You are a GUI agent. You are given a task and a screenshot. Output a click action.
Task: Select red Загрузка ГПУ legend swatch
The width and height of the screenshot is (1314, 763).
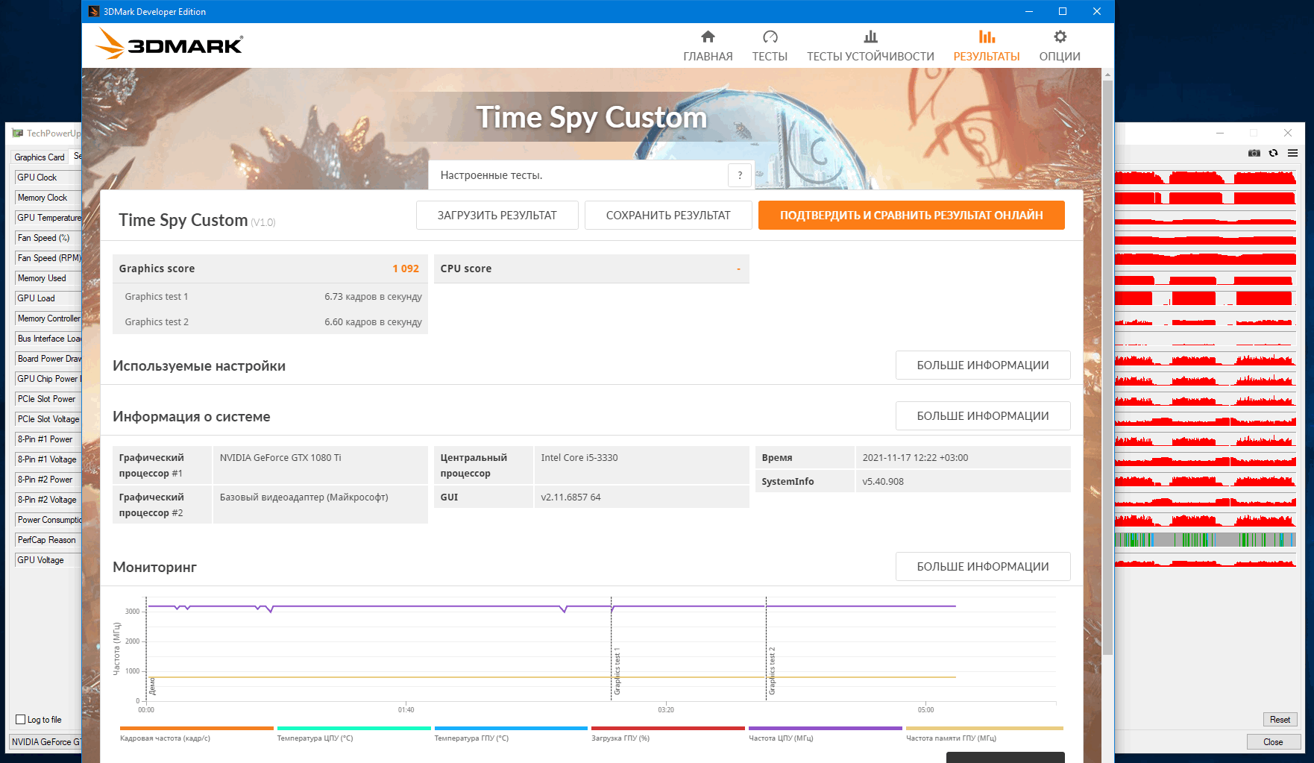coord(668,729)
